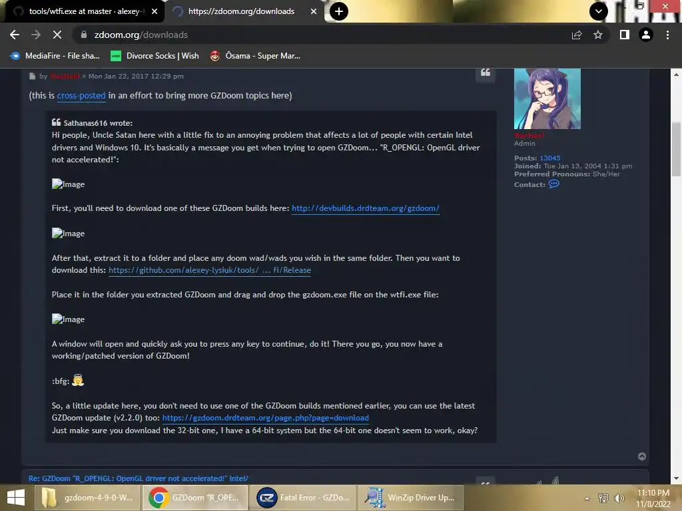The image size is (682, 511).
Task: Open the Contact speech bubble icon
Action: click(553, 184)
